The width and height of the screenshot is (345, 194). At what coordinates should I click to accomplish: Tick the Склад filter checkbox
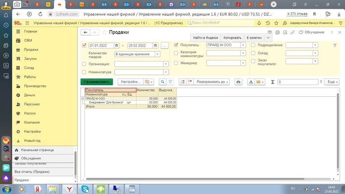[x=253, y=53]
